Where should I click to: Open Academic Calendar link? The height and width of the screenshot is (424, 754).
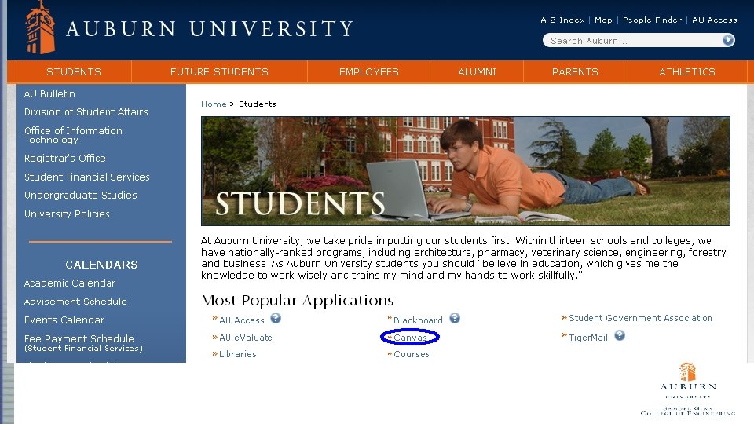click(70, 283)
